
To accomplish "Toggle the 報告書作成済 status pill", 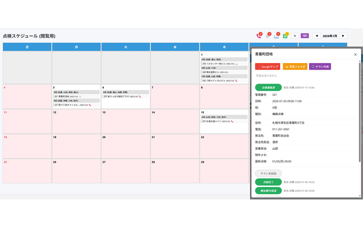I will point(268,191).
